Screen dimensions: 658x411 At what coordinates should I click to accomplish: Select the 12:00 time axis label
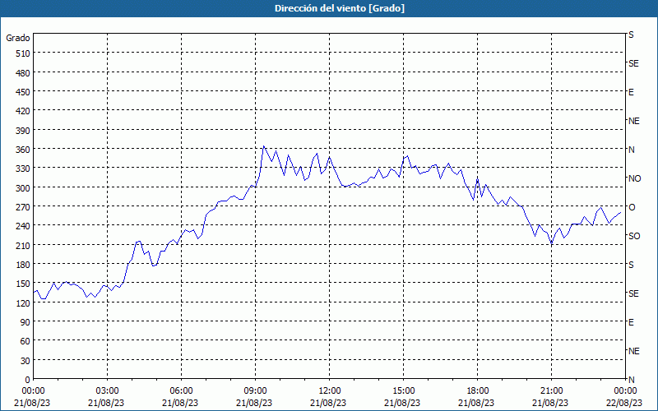[330, 391]
